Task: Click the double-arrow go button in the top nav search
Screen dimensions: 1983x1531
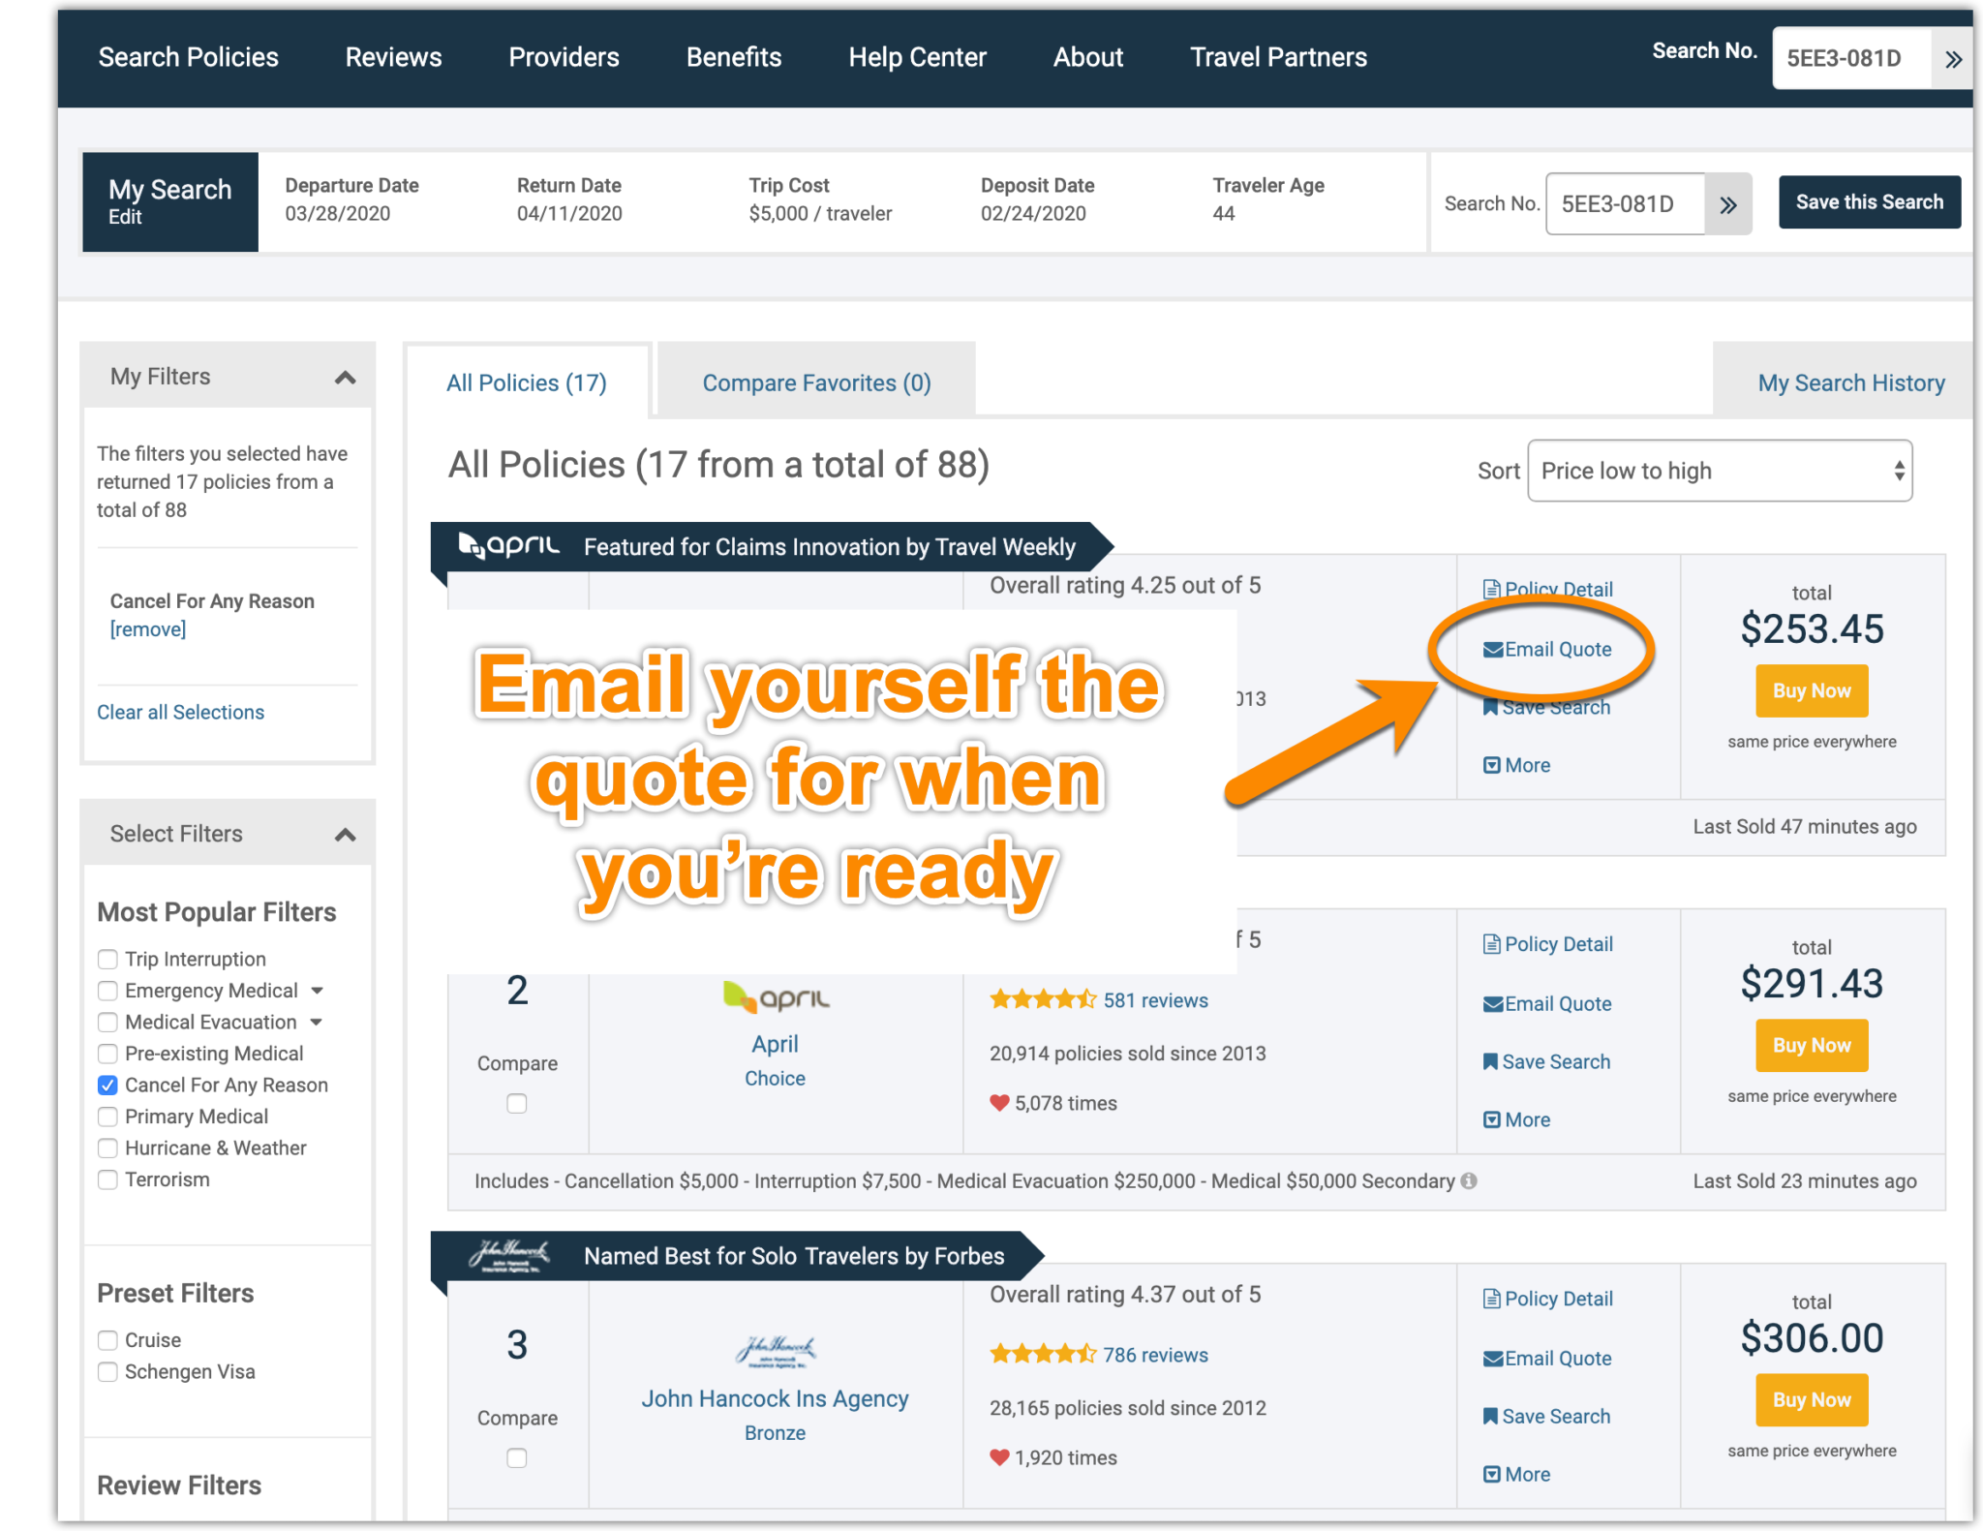Action: (x=1953, y=59)
